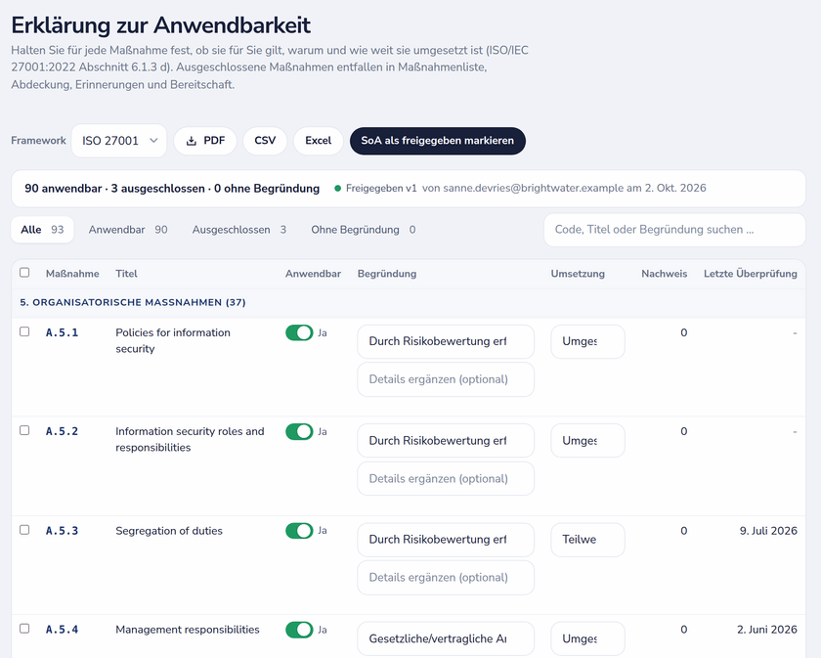Toggle Anwendbar switch for A.5.3
The height and width of the screenshot is (658, 821).
coord(299,531)
